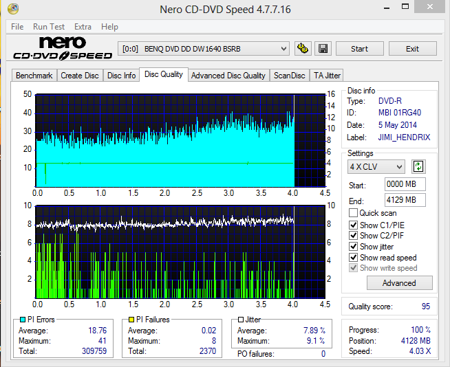
Task: Switch to the Create Disc tab
Action: (80, 76)
